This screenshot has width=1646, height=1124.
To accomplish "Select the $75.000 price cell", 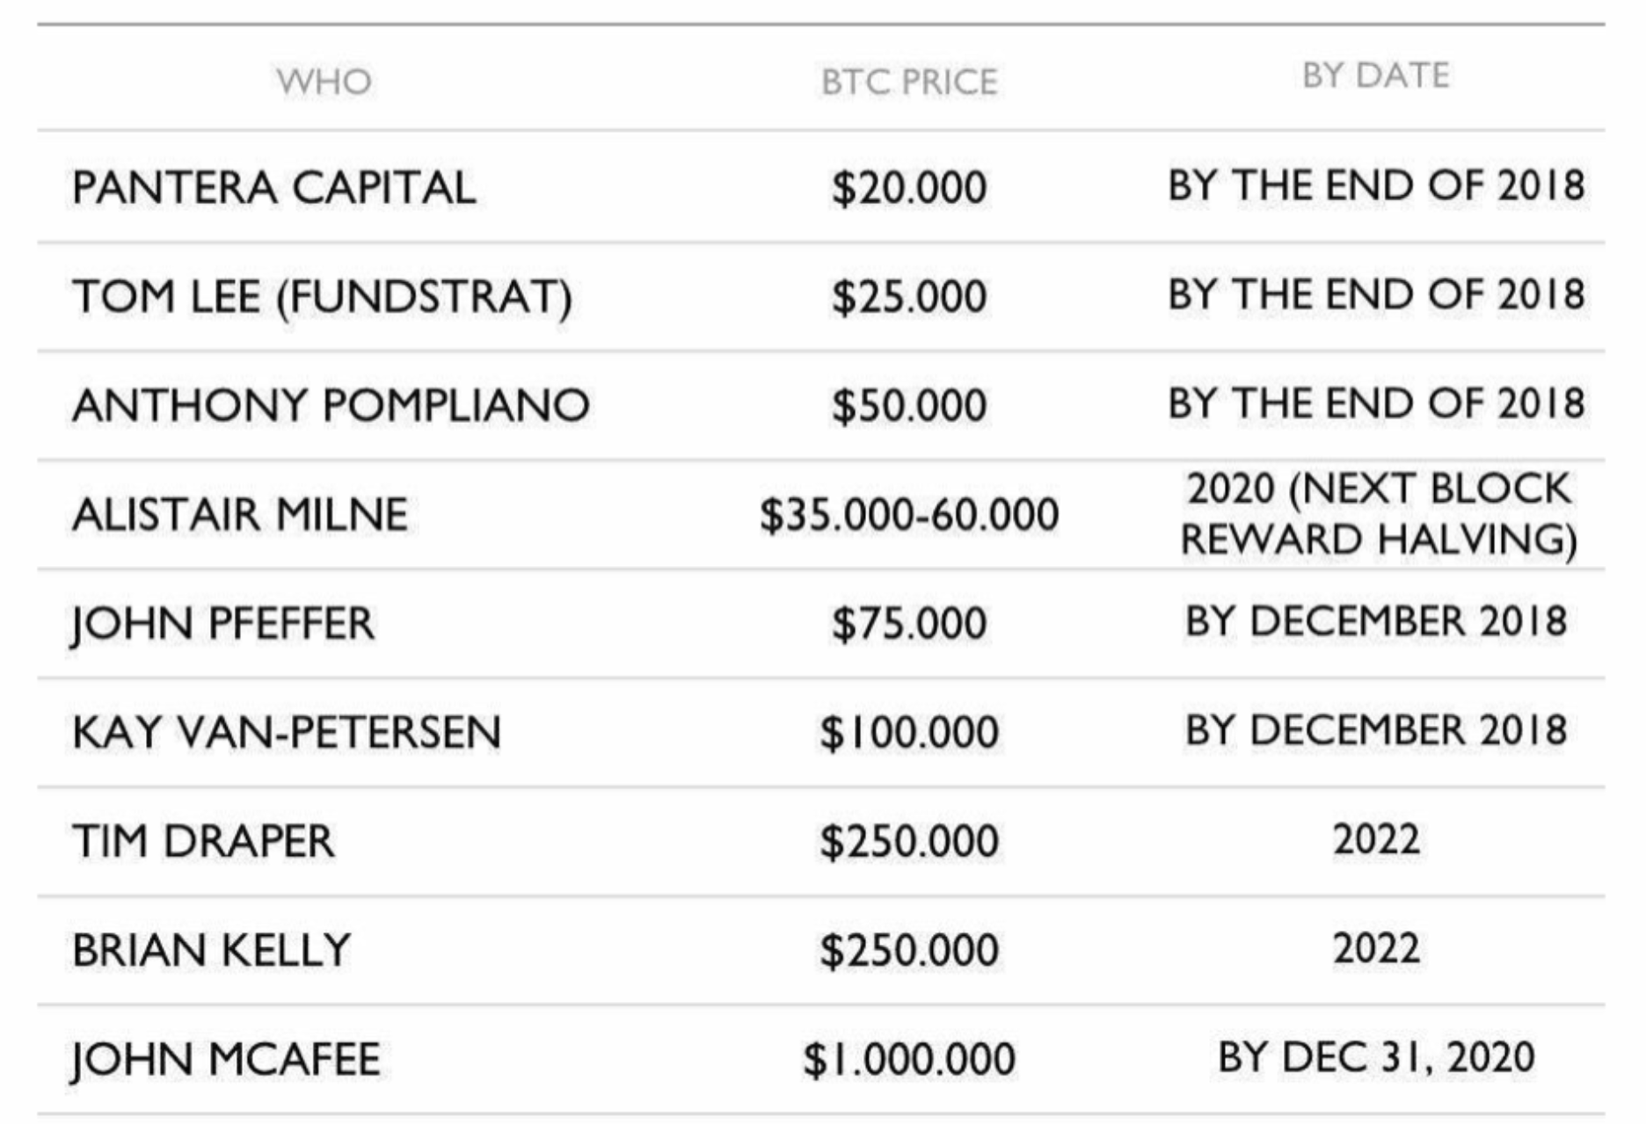I will pyautogui.click(x=909, y=624).
